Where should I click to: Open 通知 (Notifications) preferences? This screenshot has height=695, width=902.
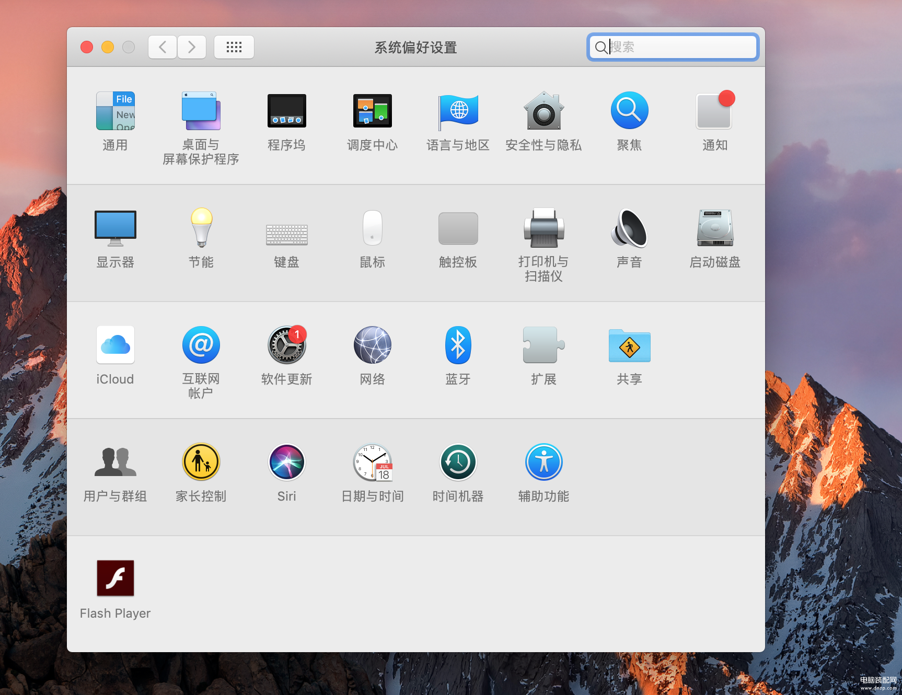click(715, 110)
